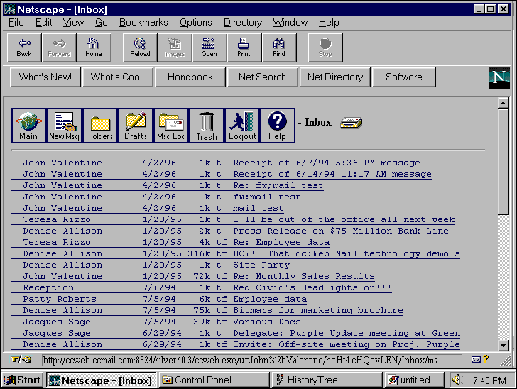The image size is (517, 389).
Task: Open the Options menu
Action: pyautogui.click(x=195, y=23)
